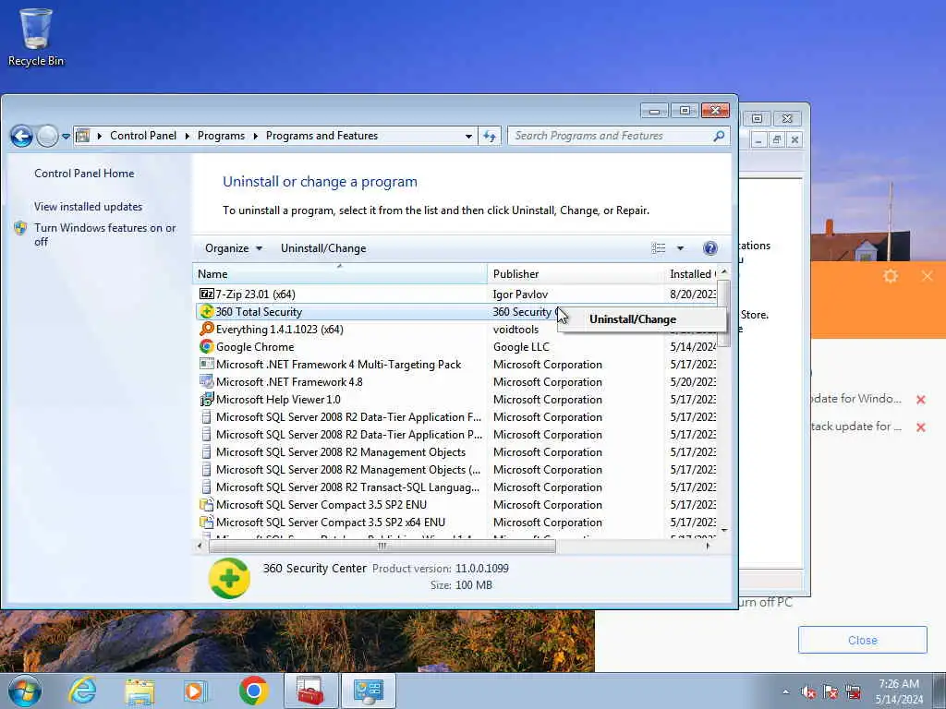This screenshot has width=946, height=709.
Task: Remove the 'tack update for...' item red X
Action: [921, 427]
